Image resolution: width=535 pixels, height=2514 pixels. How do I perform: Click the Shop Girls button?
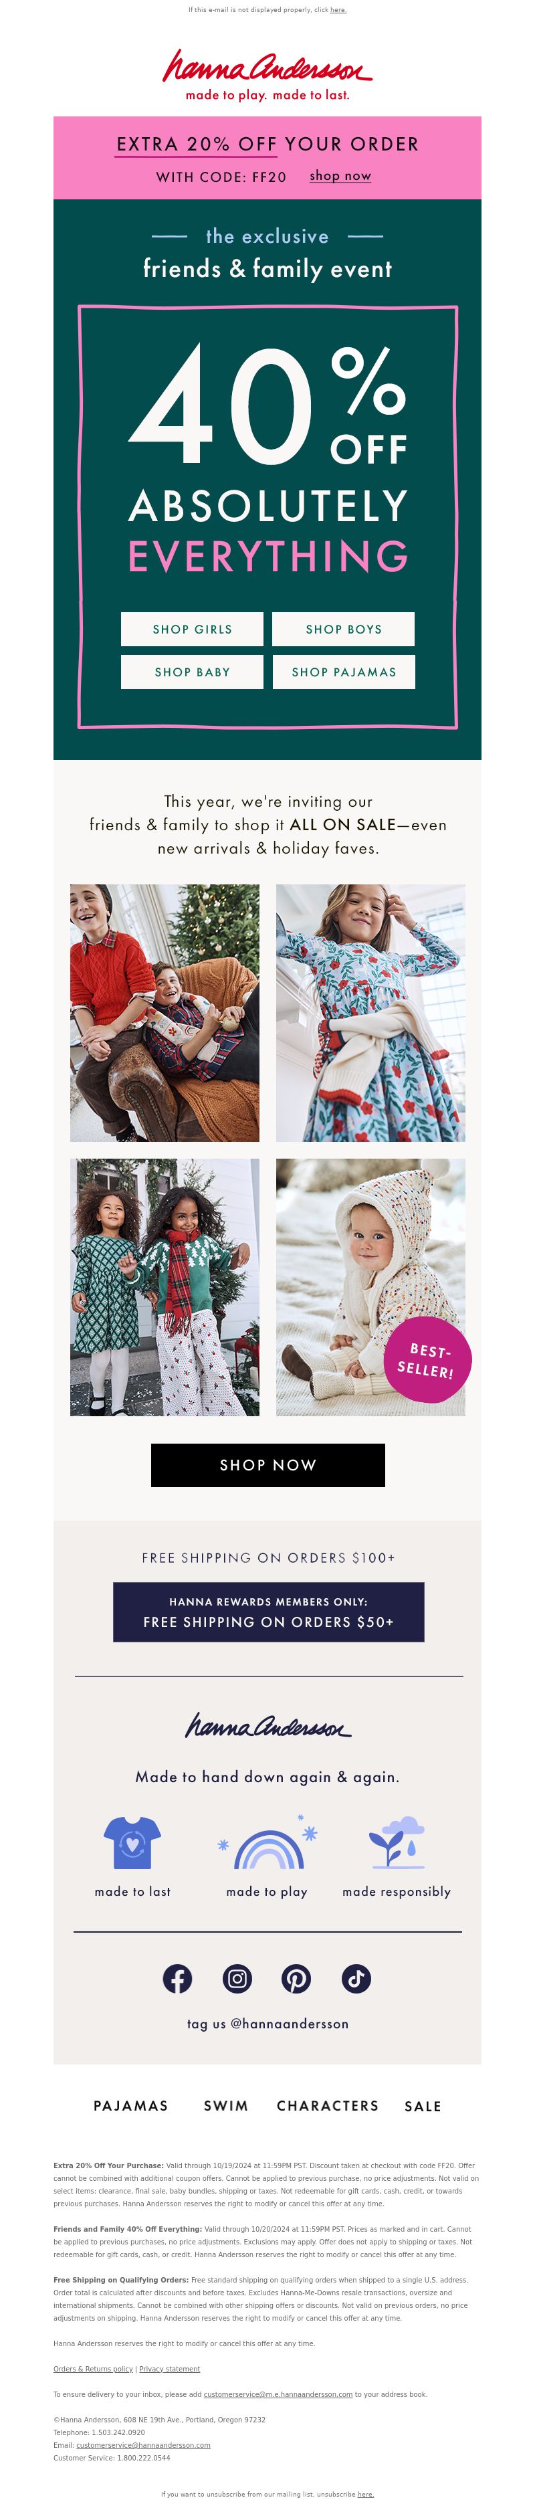pyautogui.click(x=193, y=630)
